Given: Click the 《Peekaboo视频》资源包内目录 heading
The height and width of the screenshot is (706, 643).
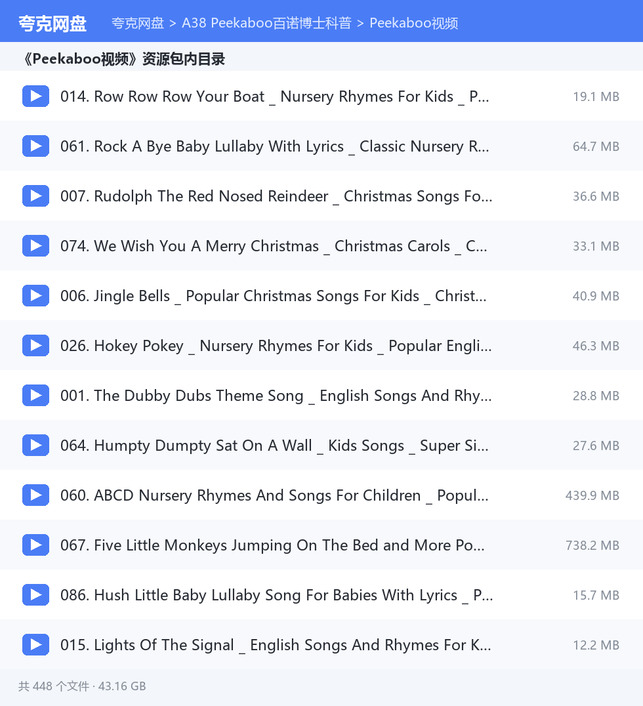Looking at the screenshot, I should tap(123, 58).
